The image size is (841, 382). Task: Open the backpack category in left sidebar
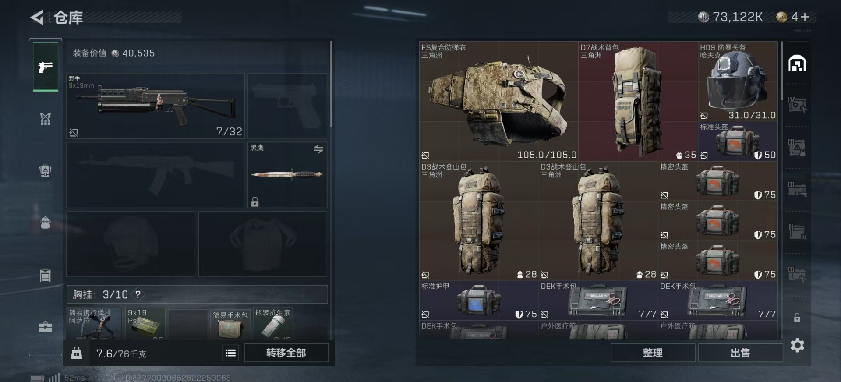click(x=46, y=223)
